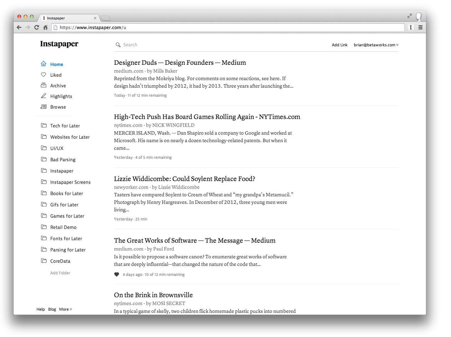The width and height of the screenshot is (451, 337).
Task: Click the folder icon beside Websites for Later
Action: click(44, 137)
